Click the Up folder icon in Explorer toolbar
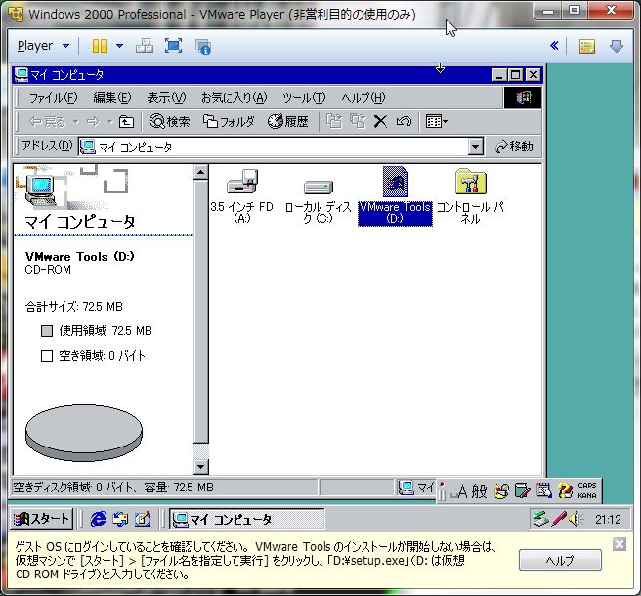The width and height of the screenshot is (641, 596). point(126,122)
